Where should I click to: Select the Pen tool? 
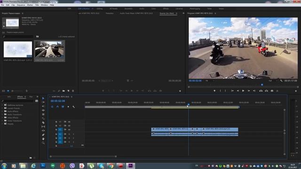[x=43, y=135]
